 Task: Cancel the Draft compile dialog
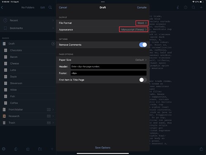tap(63, 7)
